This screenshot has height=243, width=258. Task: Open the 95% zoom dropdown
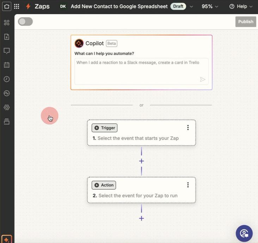(x=210, y=6)
